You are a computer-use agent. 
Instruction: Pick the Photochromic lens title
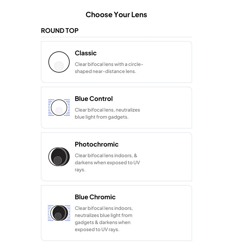coord(97,144)
